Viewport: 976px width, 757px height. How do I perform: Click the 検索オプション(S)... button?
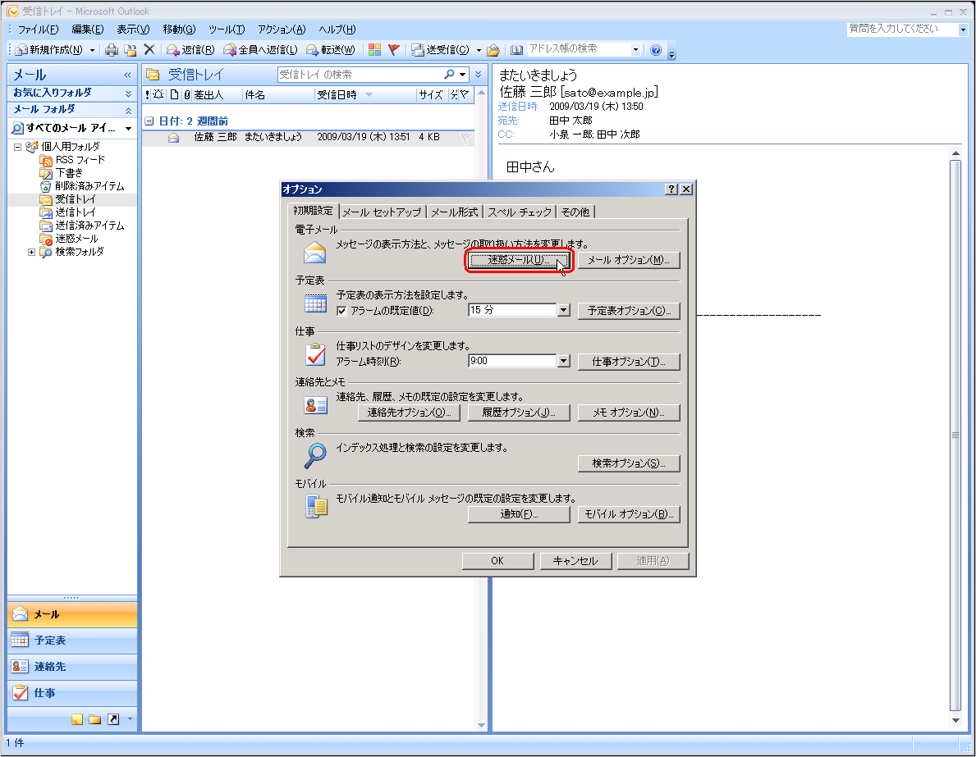pos(629,463)
